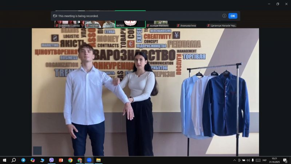Open the clock and calendar flyout

274,160
